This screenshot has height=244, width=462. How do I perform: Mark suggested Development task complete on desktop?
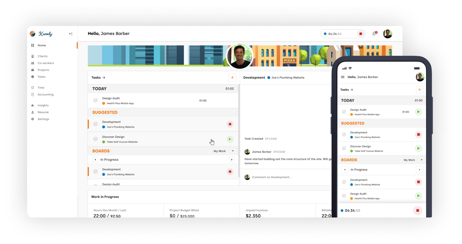[x=95, y=124]
